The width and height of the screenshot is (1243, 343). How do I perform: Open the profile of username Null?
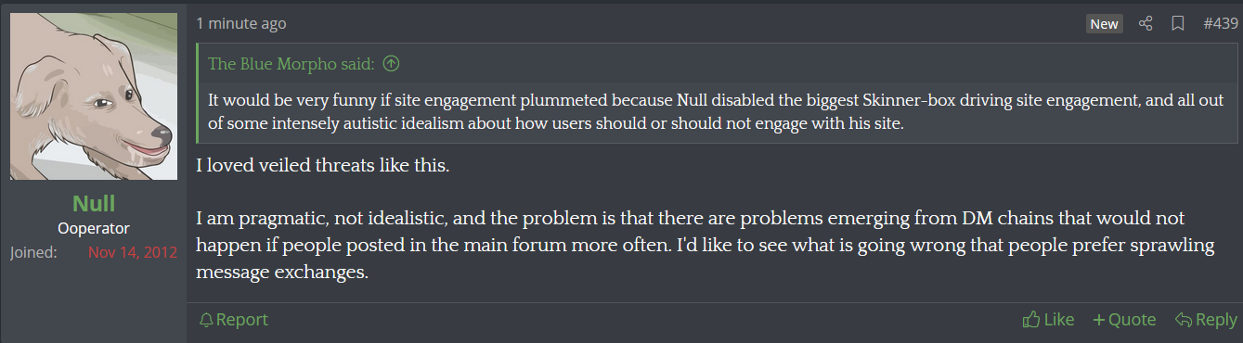94,204
